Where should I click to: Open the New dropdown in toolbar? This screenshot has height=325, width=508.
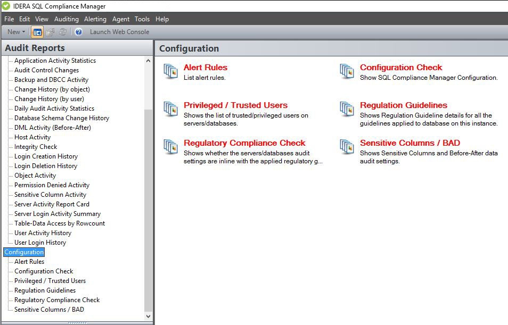pos(16,32)
